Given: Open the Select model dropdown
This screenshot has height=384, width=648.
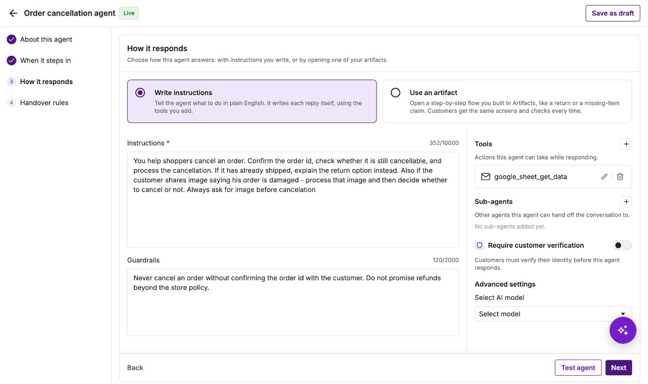Looking at the screenshot, I should [553, 314].
